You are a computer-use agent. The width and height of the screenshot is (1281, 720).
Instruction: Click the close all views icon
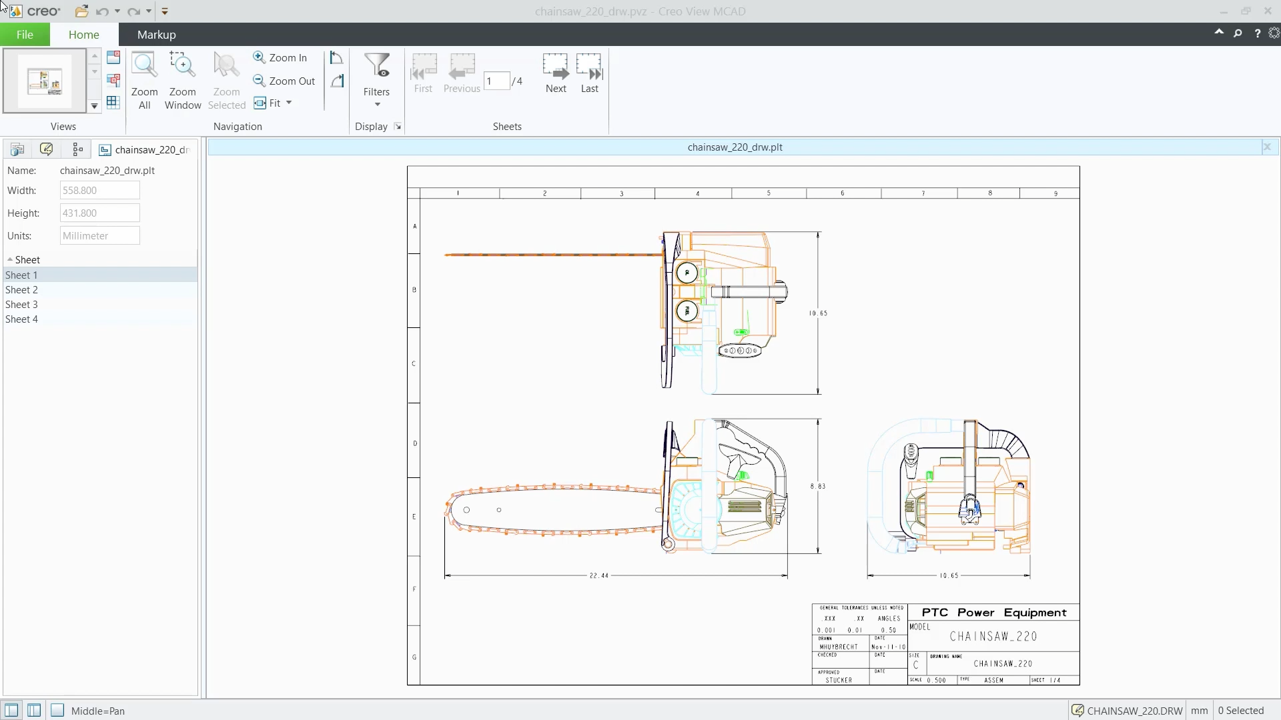coord(113,80)
